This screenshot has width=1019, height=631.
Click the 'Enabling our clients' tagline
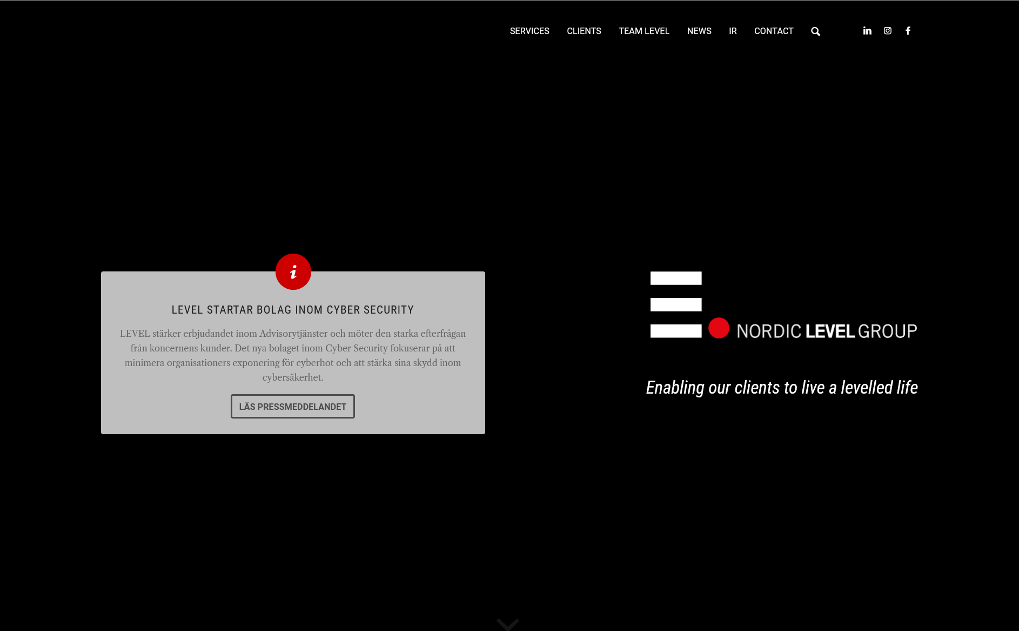tap(781, 387)
